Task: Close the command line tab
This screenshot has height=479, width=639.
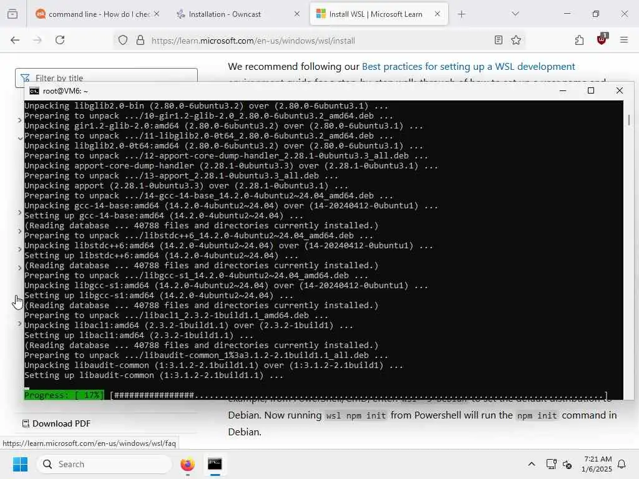Action: [x=157, y=14]
